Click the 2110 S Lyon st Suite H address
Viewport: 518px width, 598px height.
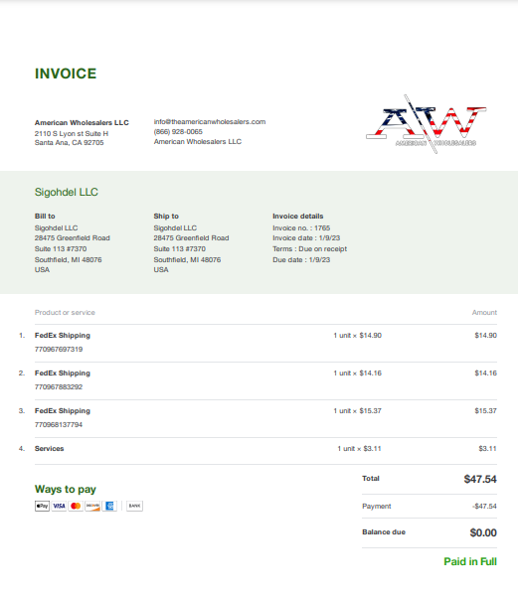72,133
